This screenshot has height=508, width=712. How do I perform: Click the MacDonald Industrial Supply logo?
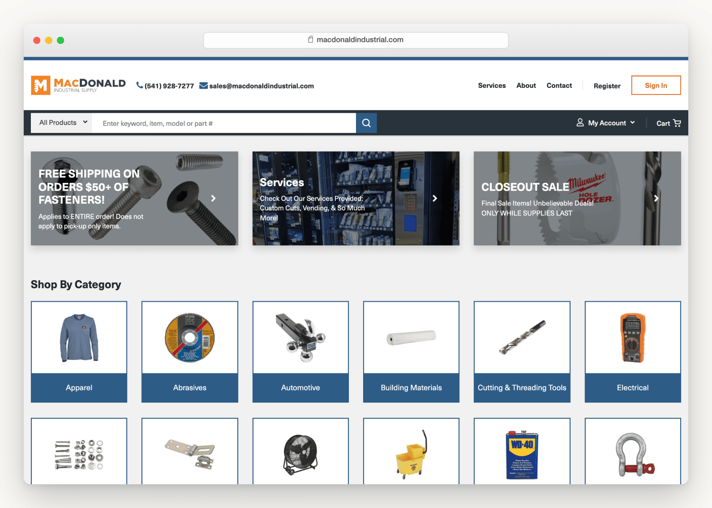[x=78, y=85]
